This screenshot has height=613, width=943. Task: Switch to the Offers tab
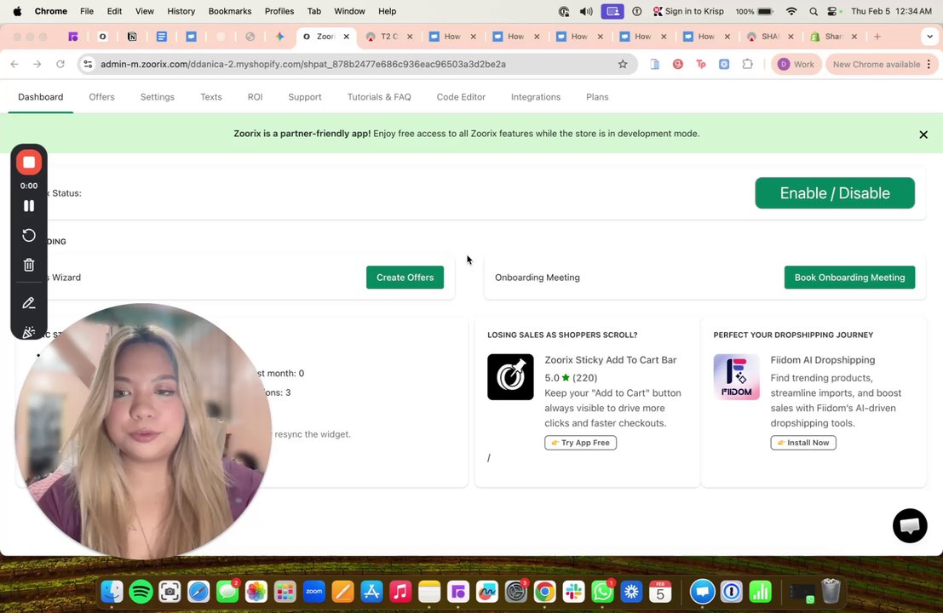101,97
